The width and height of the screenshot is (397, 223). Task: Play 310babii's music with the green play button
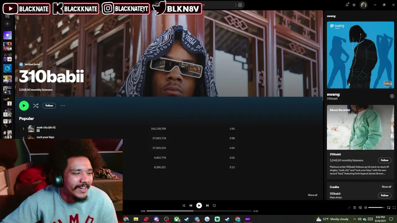pyautogui.click(x=24, y=106)
